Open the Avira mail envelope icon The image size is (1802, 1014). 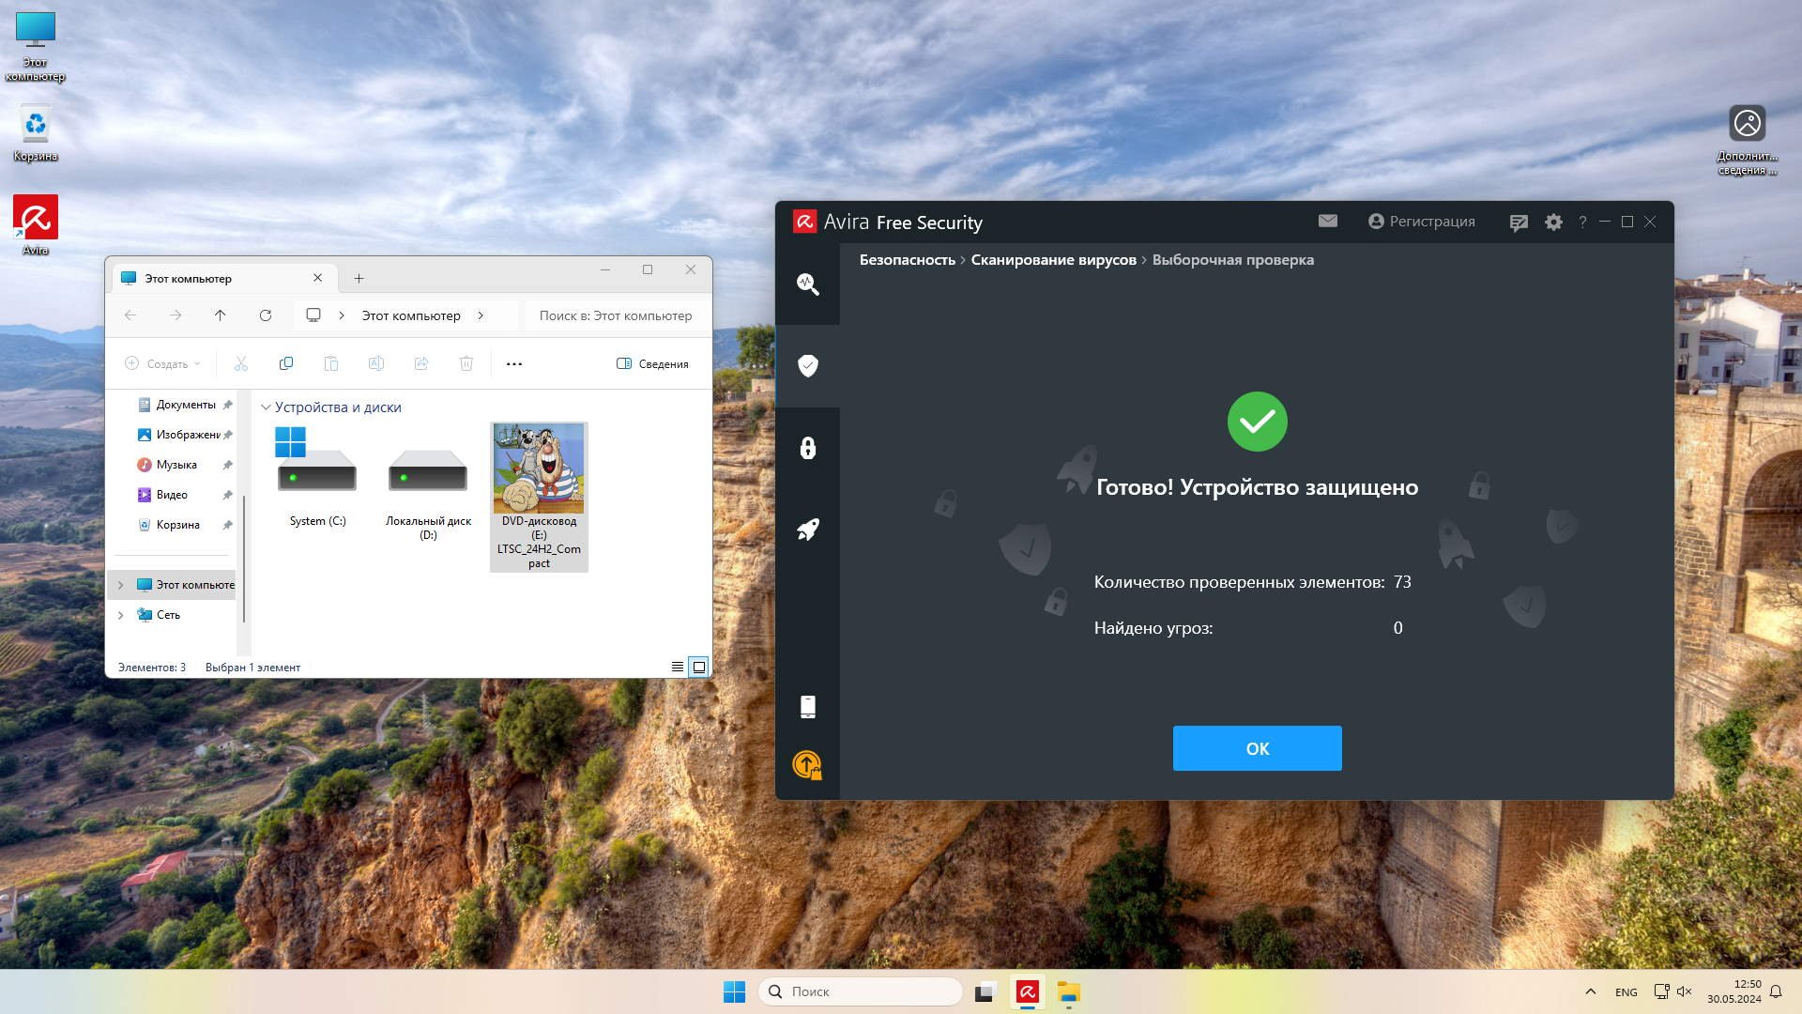point(1327,221)
